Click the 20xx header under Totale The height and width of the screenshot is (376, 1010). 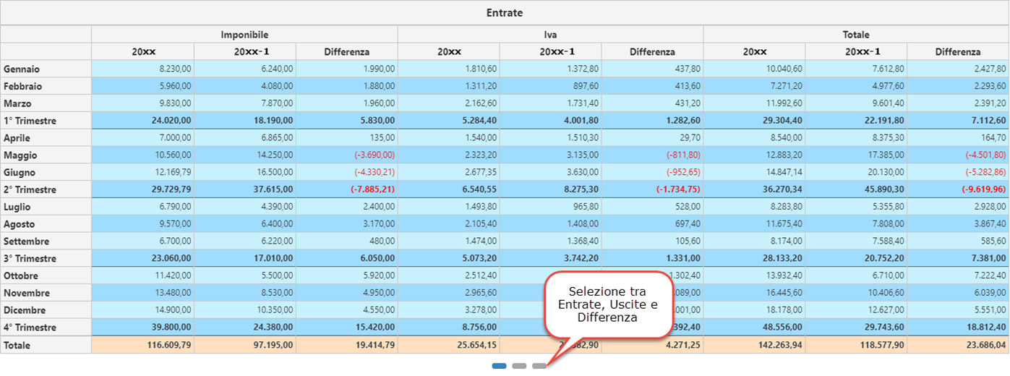coord(754,52)
